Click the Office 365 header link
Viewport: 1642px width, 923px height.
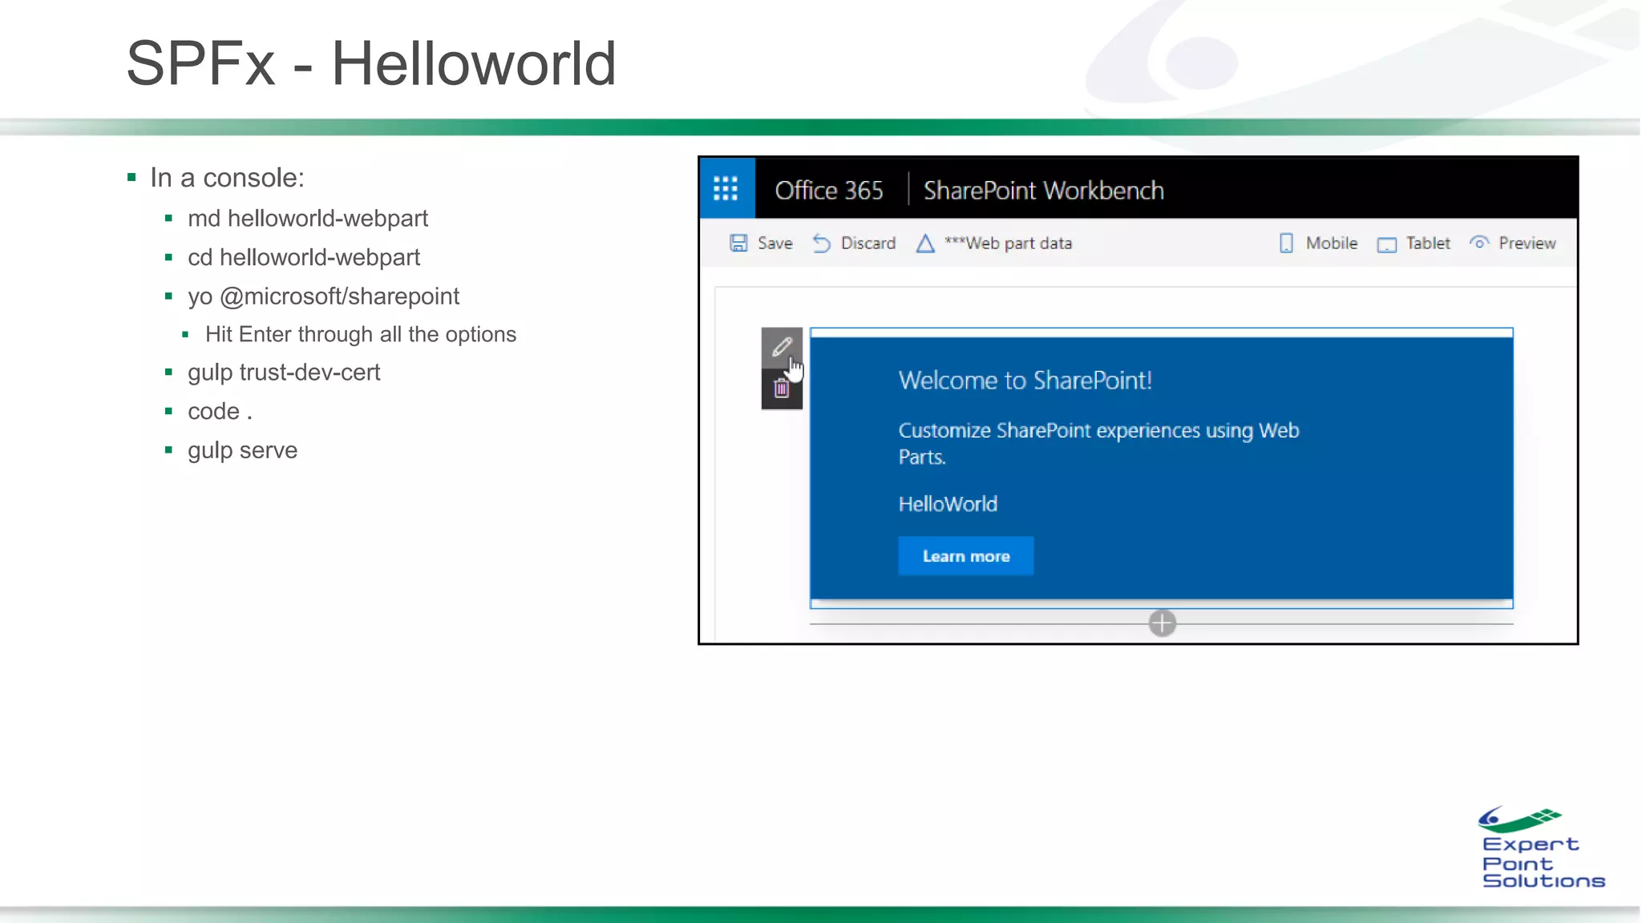pos(829,191)
